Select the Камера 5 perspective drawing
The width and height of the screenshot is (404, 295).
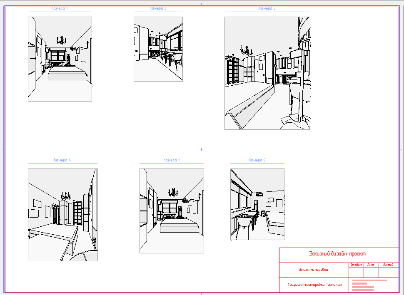pyautogui.click(x=257, y=204)
